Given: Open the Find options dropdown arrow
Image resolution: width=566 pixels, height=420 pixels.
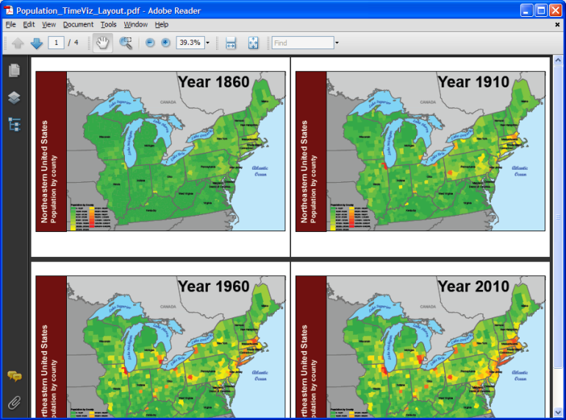Looking at the screenshot, I should click(x=337, y=43).
